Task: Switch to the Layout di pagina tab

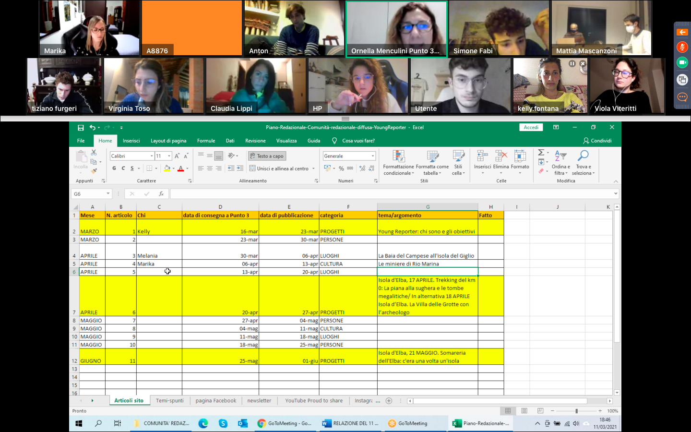Action: pyautogui.click(x=168, y=141)
